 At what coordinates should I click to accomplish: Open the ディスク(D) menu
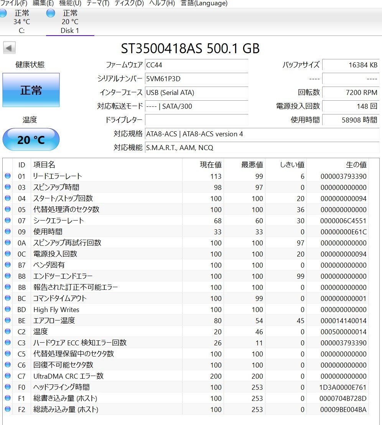pos(129,3)
